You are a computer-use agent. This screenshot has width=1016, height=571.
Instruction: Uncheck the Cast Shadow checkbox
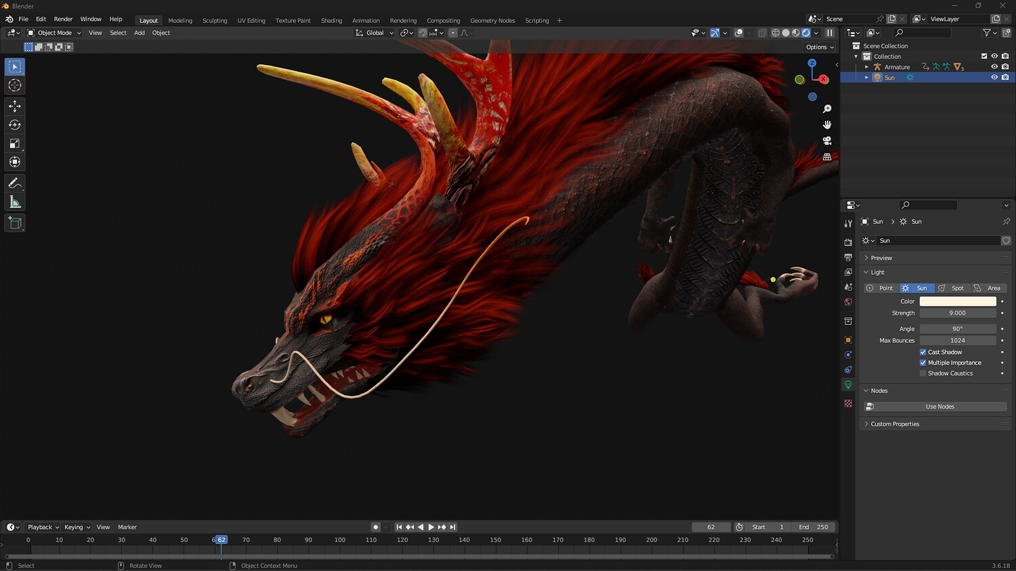click(x=923, y=352)
